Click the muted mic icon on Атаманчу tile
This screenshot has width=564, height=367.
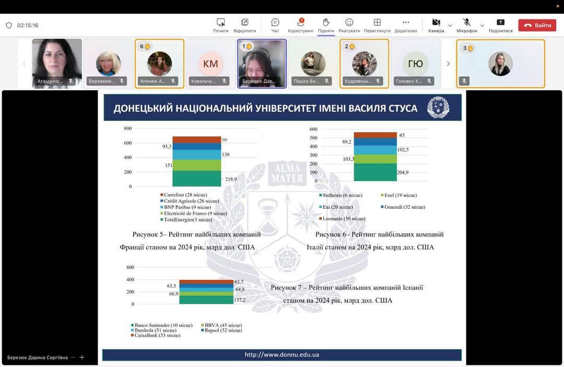tap(71, 81)
